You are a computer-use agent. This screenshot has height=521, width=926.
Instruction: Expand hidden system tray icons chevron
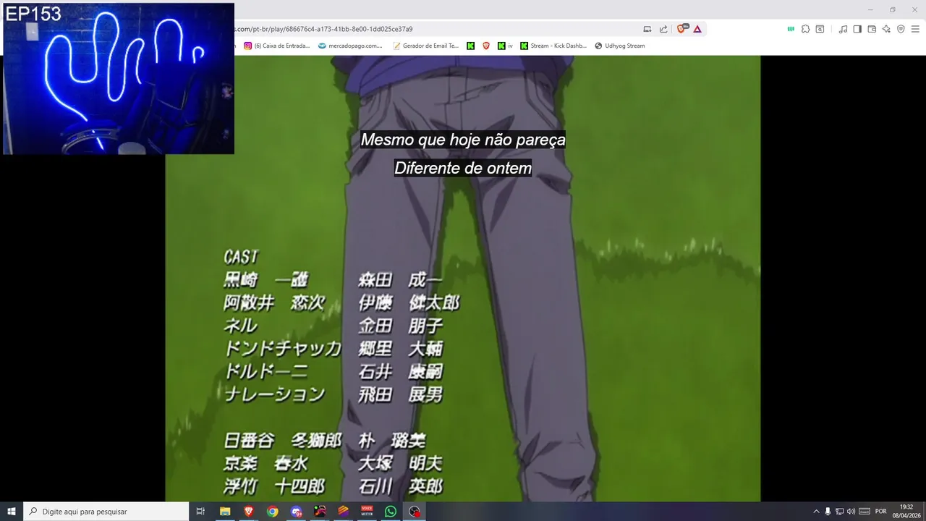817,512
